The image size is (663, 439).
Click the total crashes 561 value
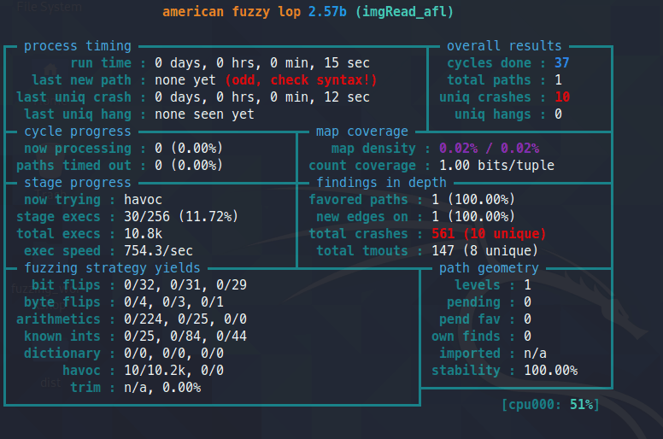tap(482, 234)
